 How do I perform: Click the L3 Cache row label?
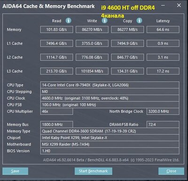point(15,71)
